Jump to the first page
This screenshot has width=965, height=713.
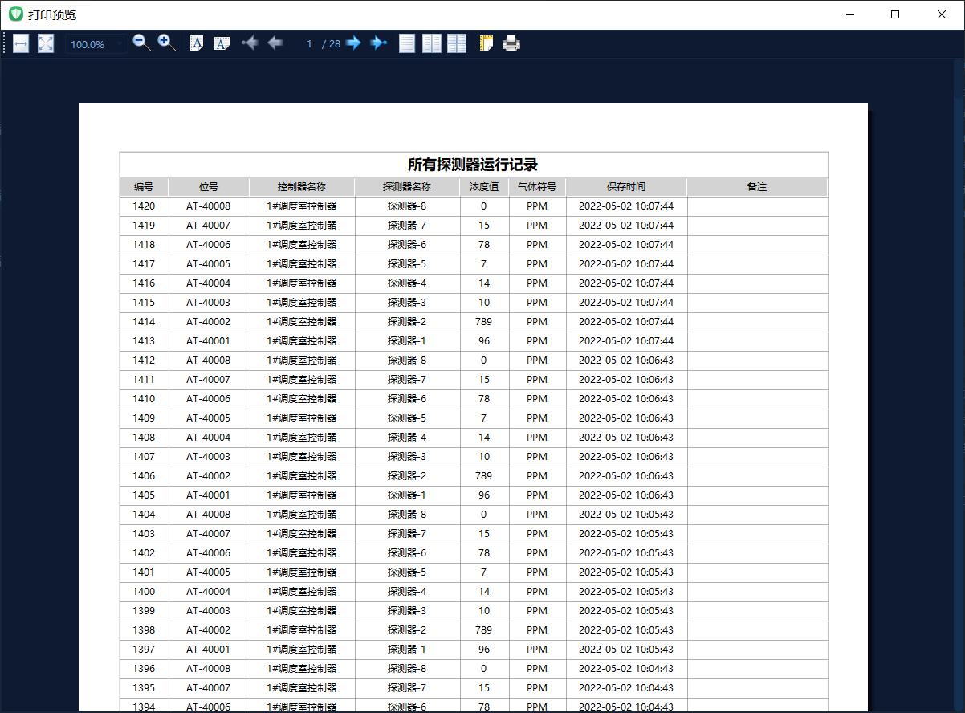click(x=250, y=43)
